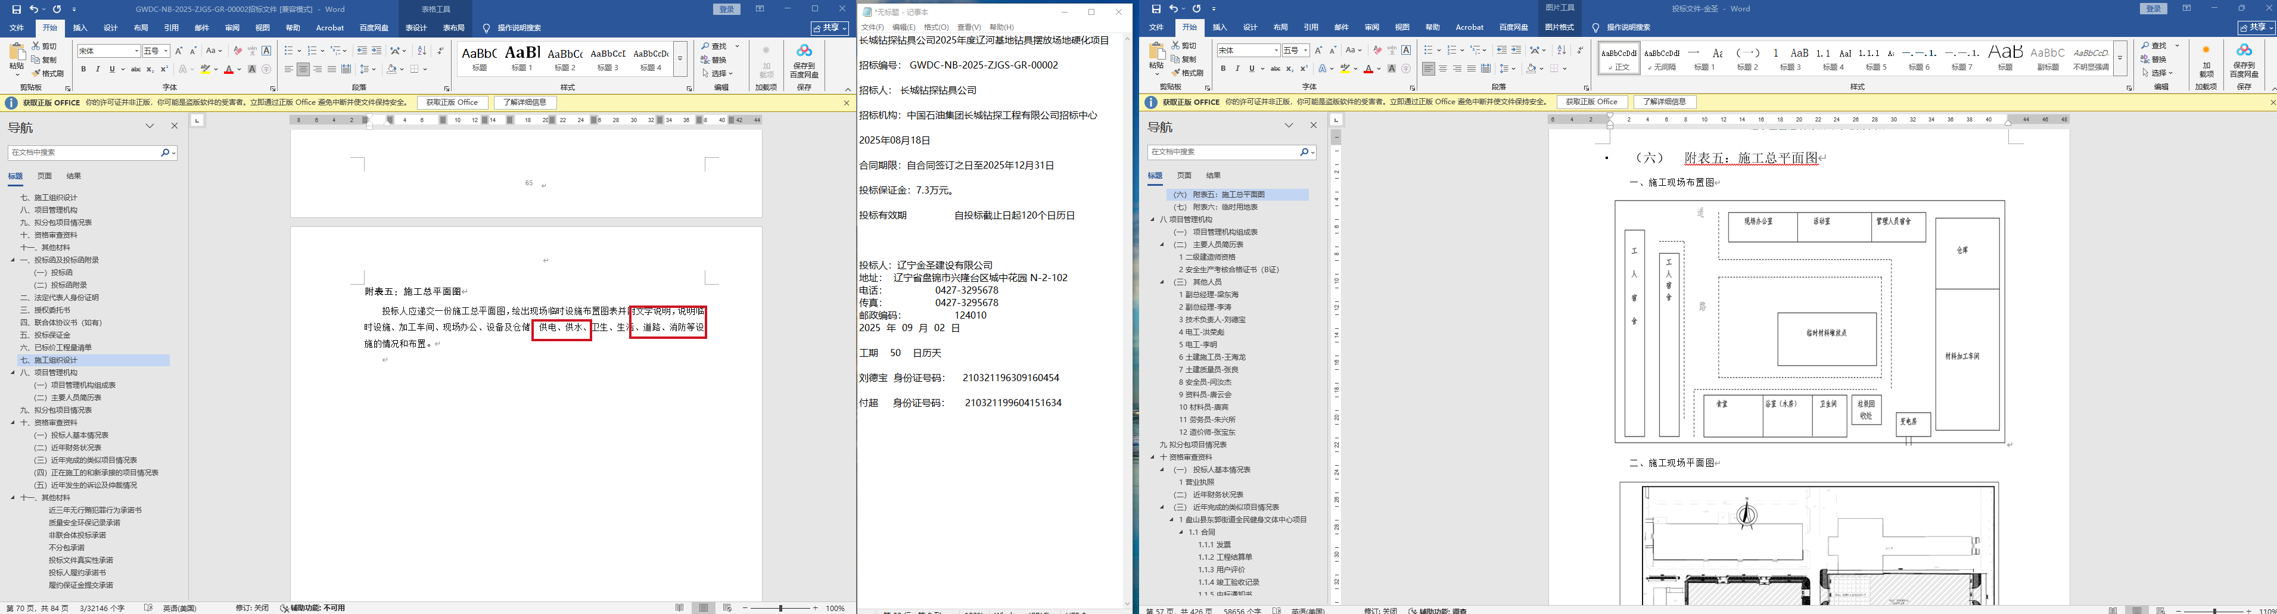
Task: Open the font color arrow in the left Word ribbon
Action: click(239, 69)
